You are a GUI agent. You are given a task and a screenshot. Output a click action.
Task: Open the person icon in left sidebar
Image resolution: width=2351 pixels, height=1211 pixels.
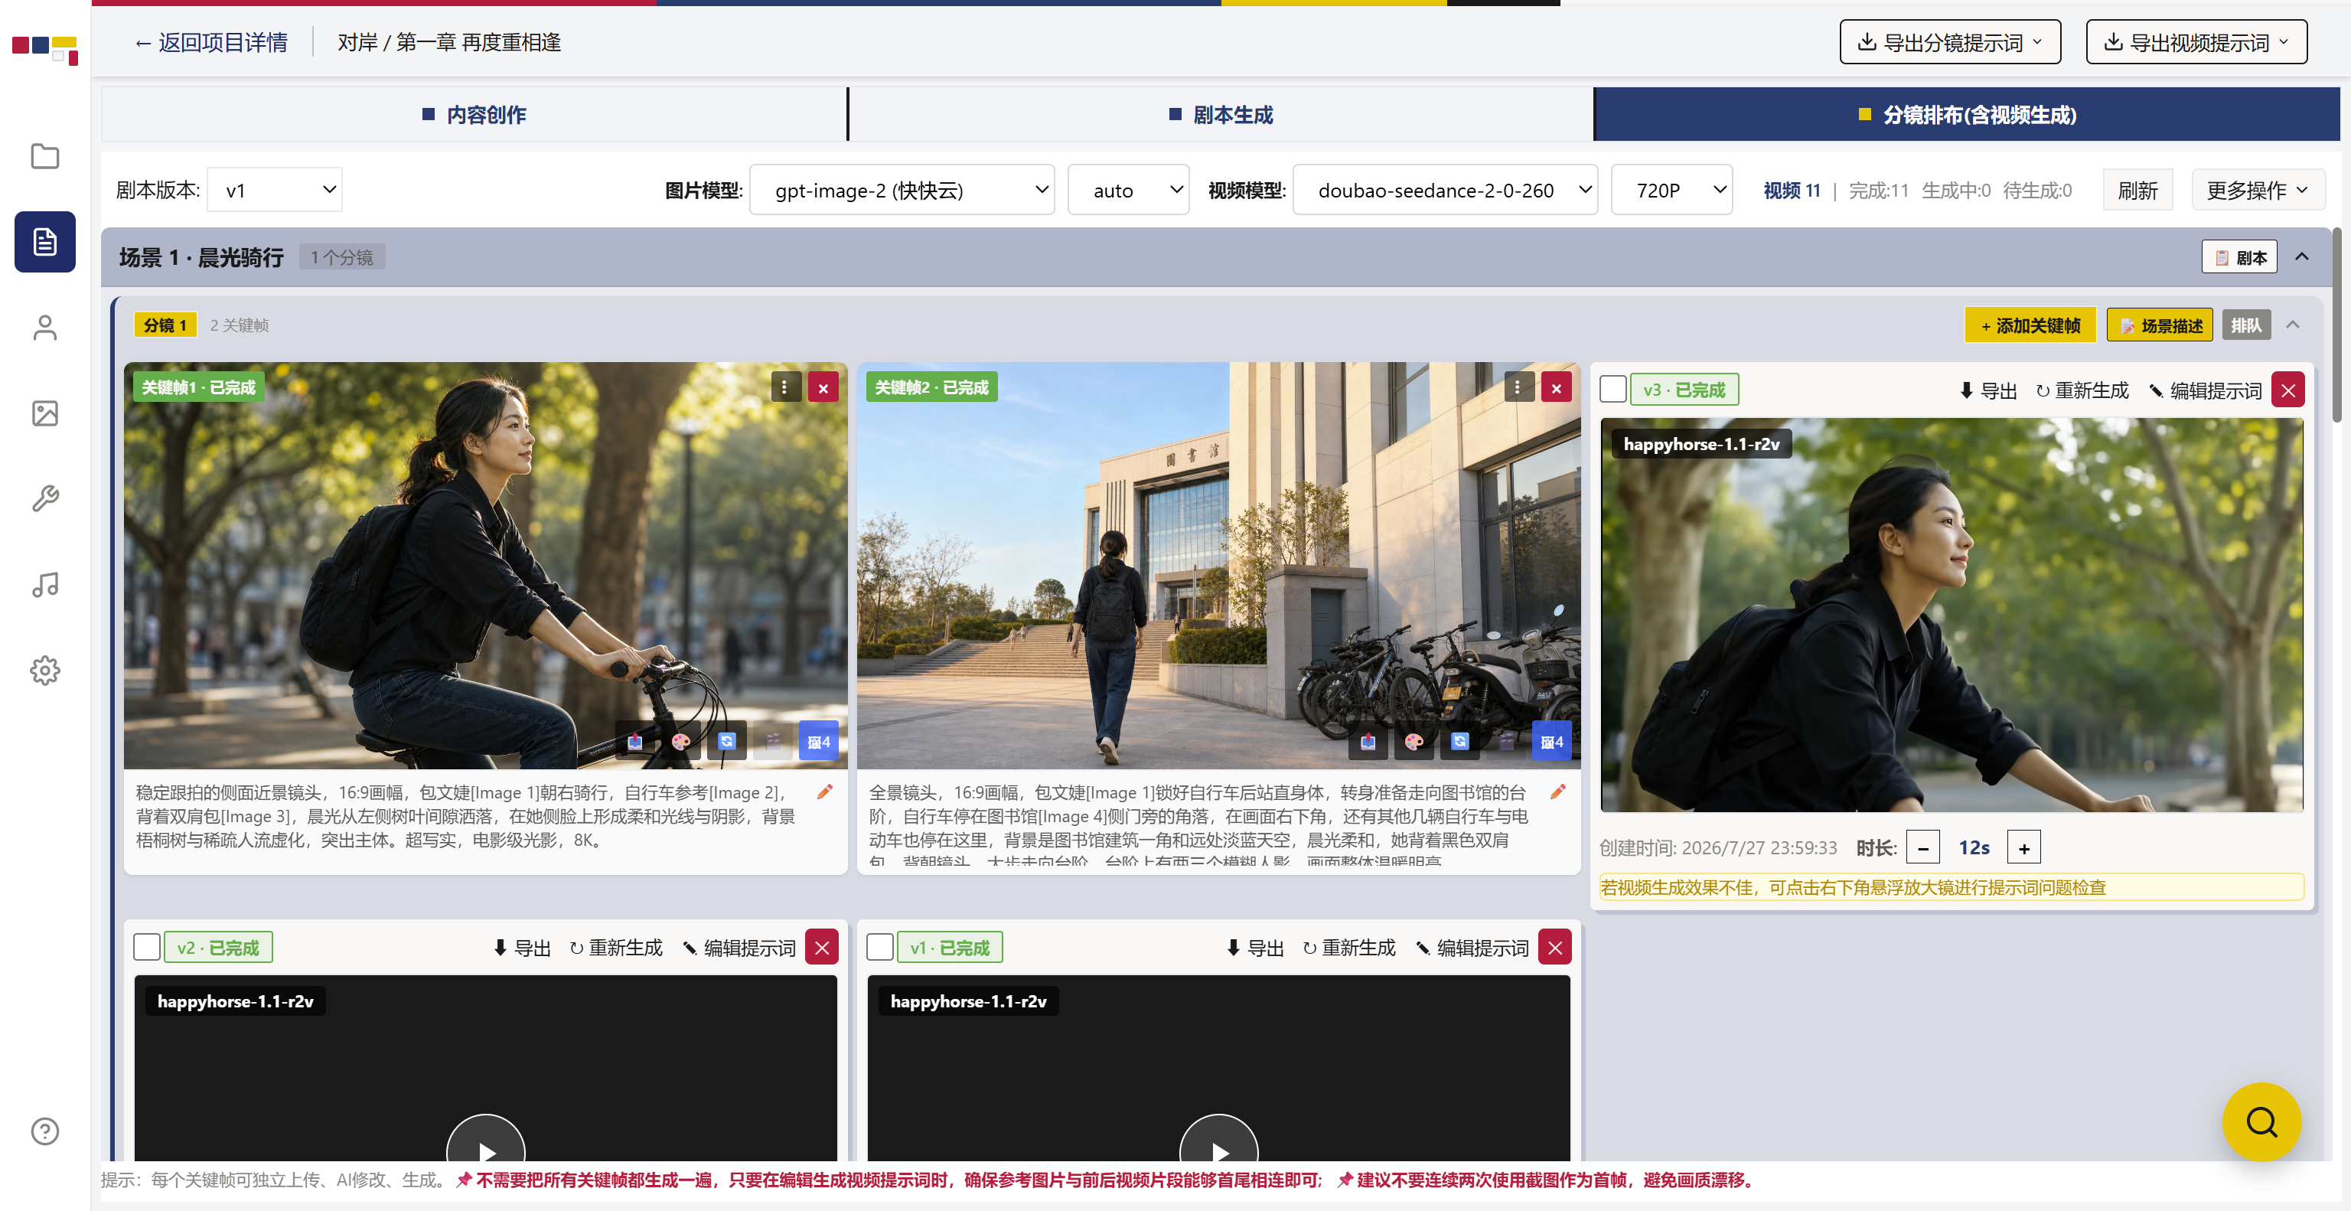(x=44, y=328)
